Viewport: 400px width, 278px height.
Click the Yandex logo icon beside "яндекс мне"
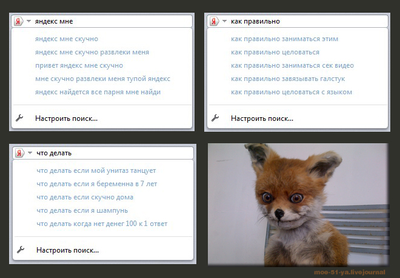coord(19,21)
